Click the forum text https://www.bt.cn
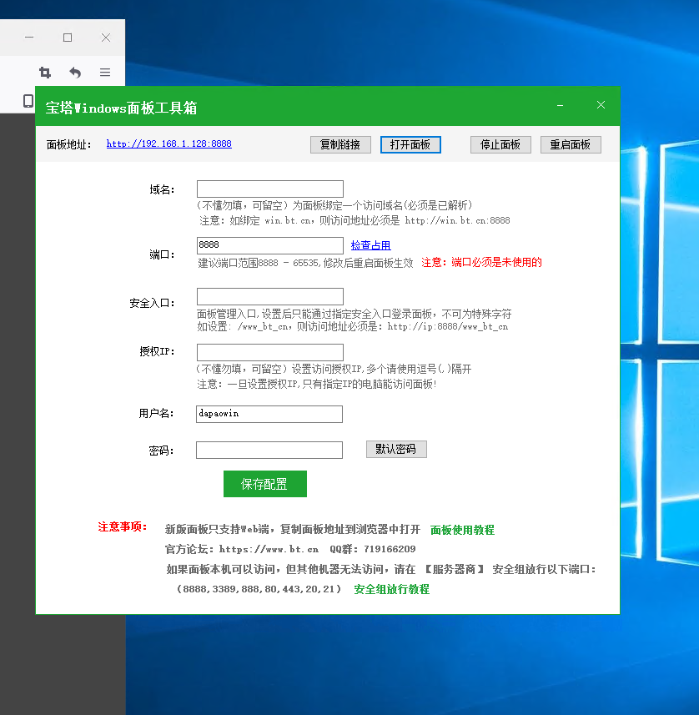 pos(269,549)
